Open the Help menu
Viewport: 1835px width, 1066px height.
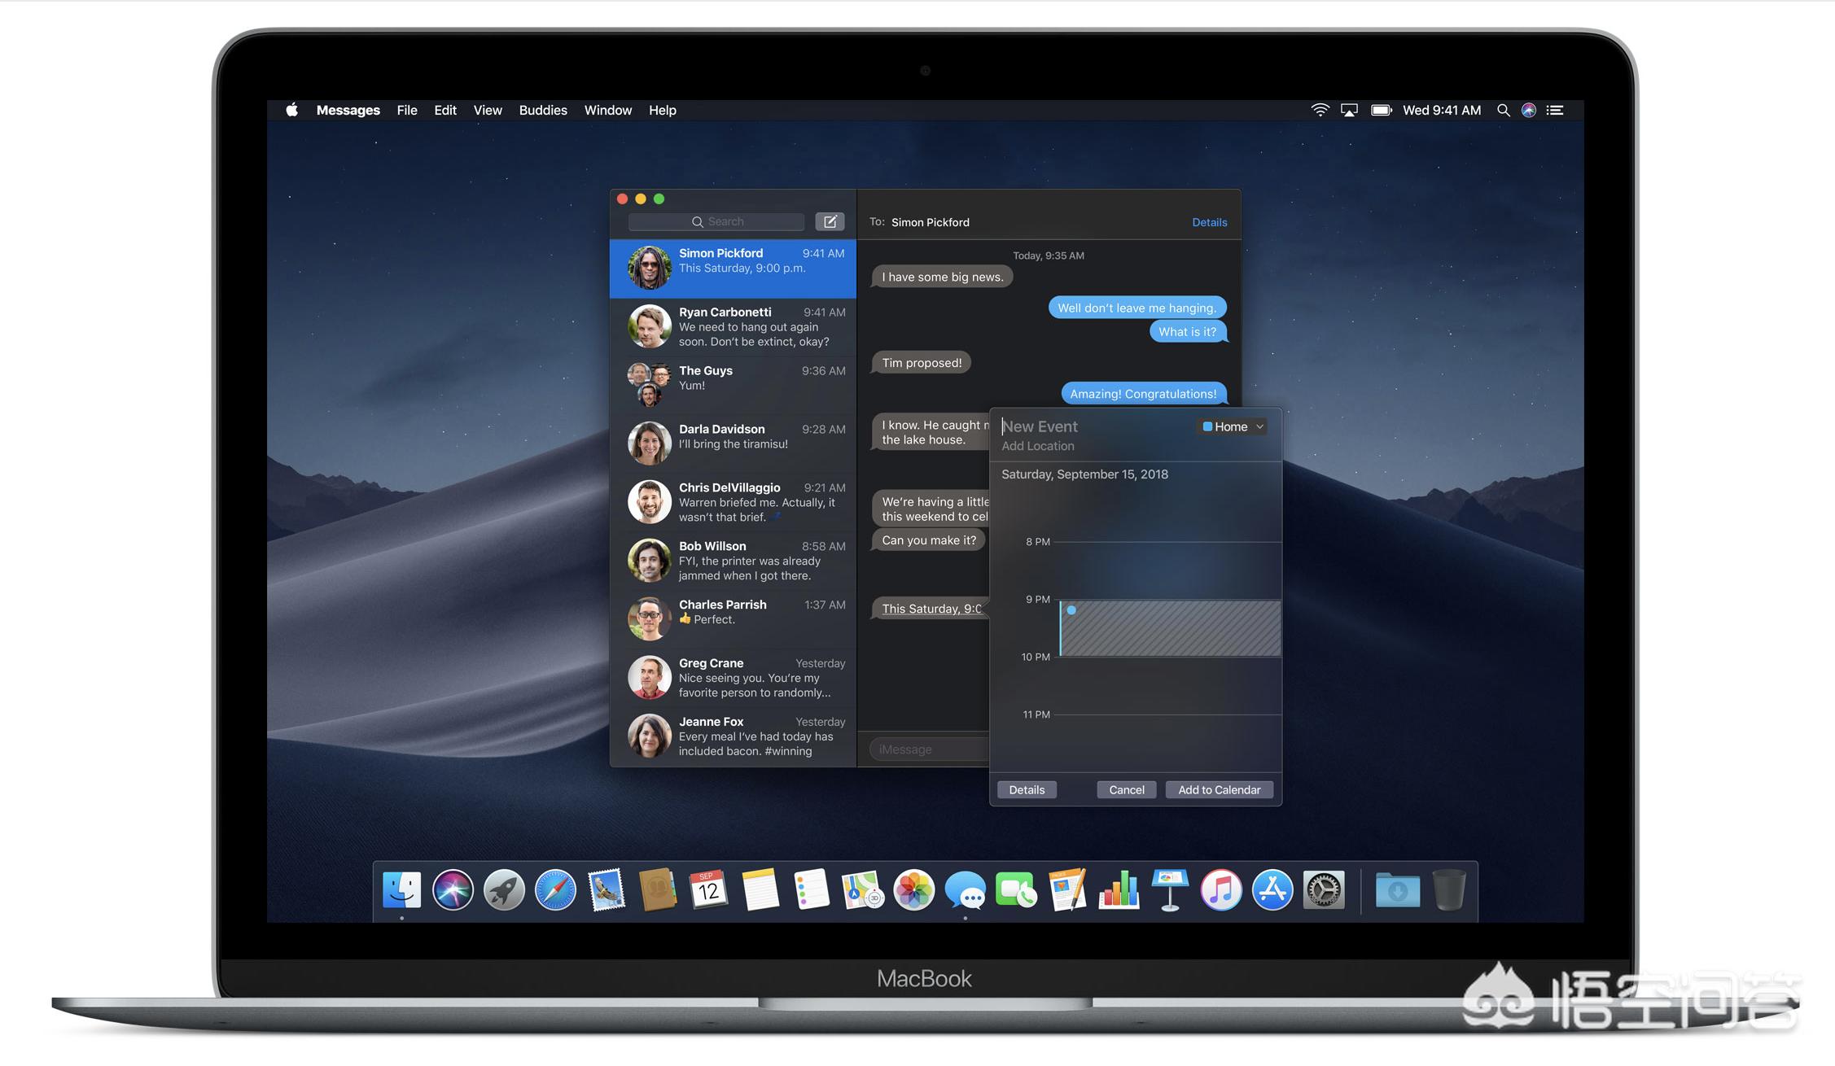tap(663, 110)
